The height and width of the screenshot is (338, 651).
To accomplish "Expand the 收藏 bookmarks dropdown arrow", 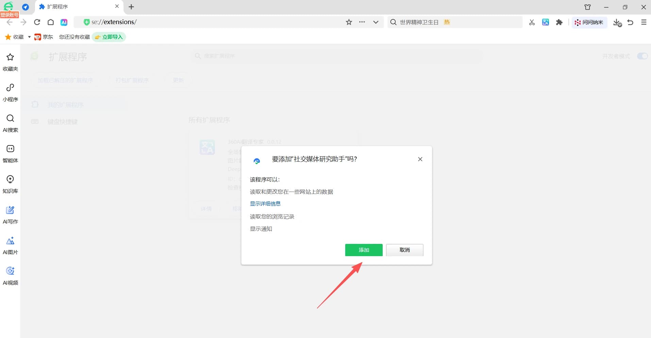I will (29, 37).
